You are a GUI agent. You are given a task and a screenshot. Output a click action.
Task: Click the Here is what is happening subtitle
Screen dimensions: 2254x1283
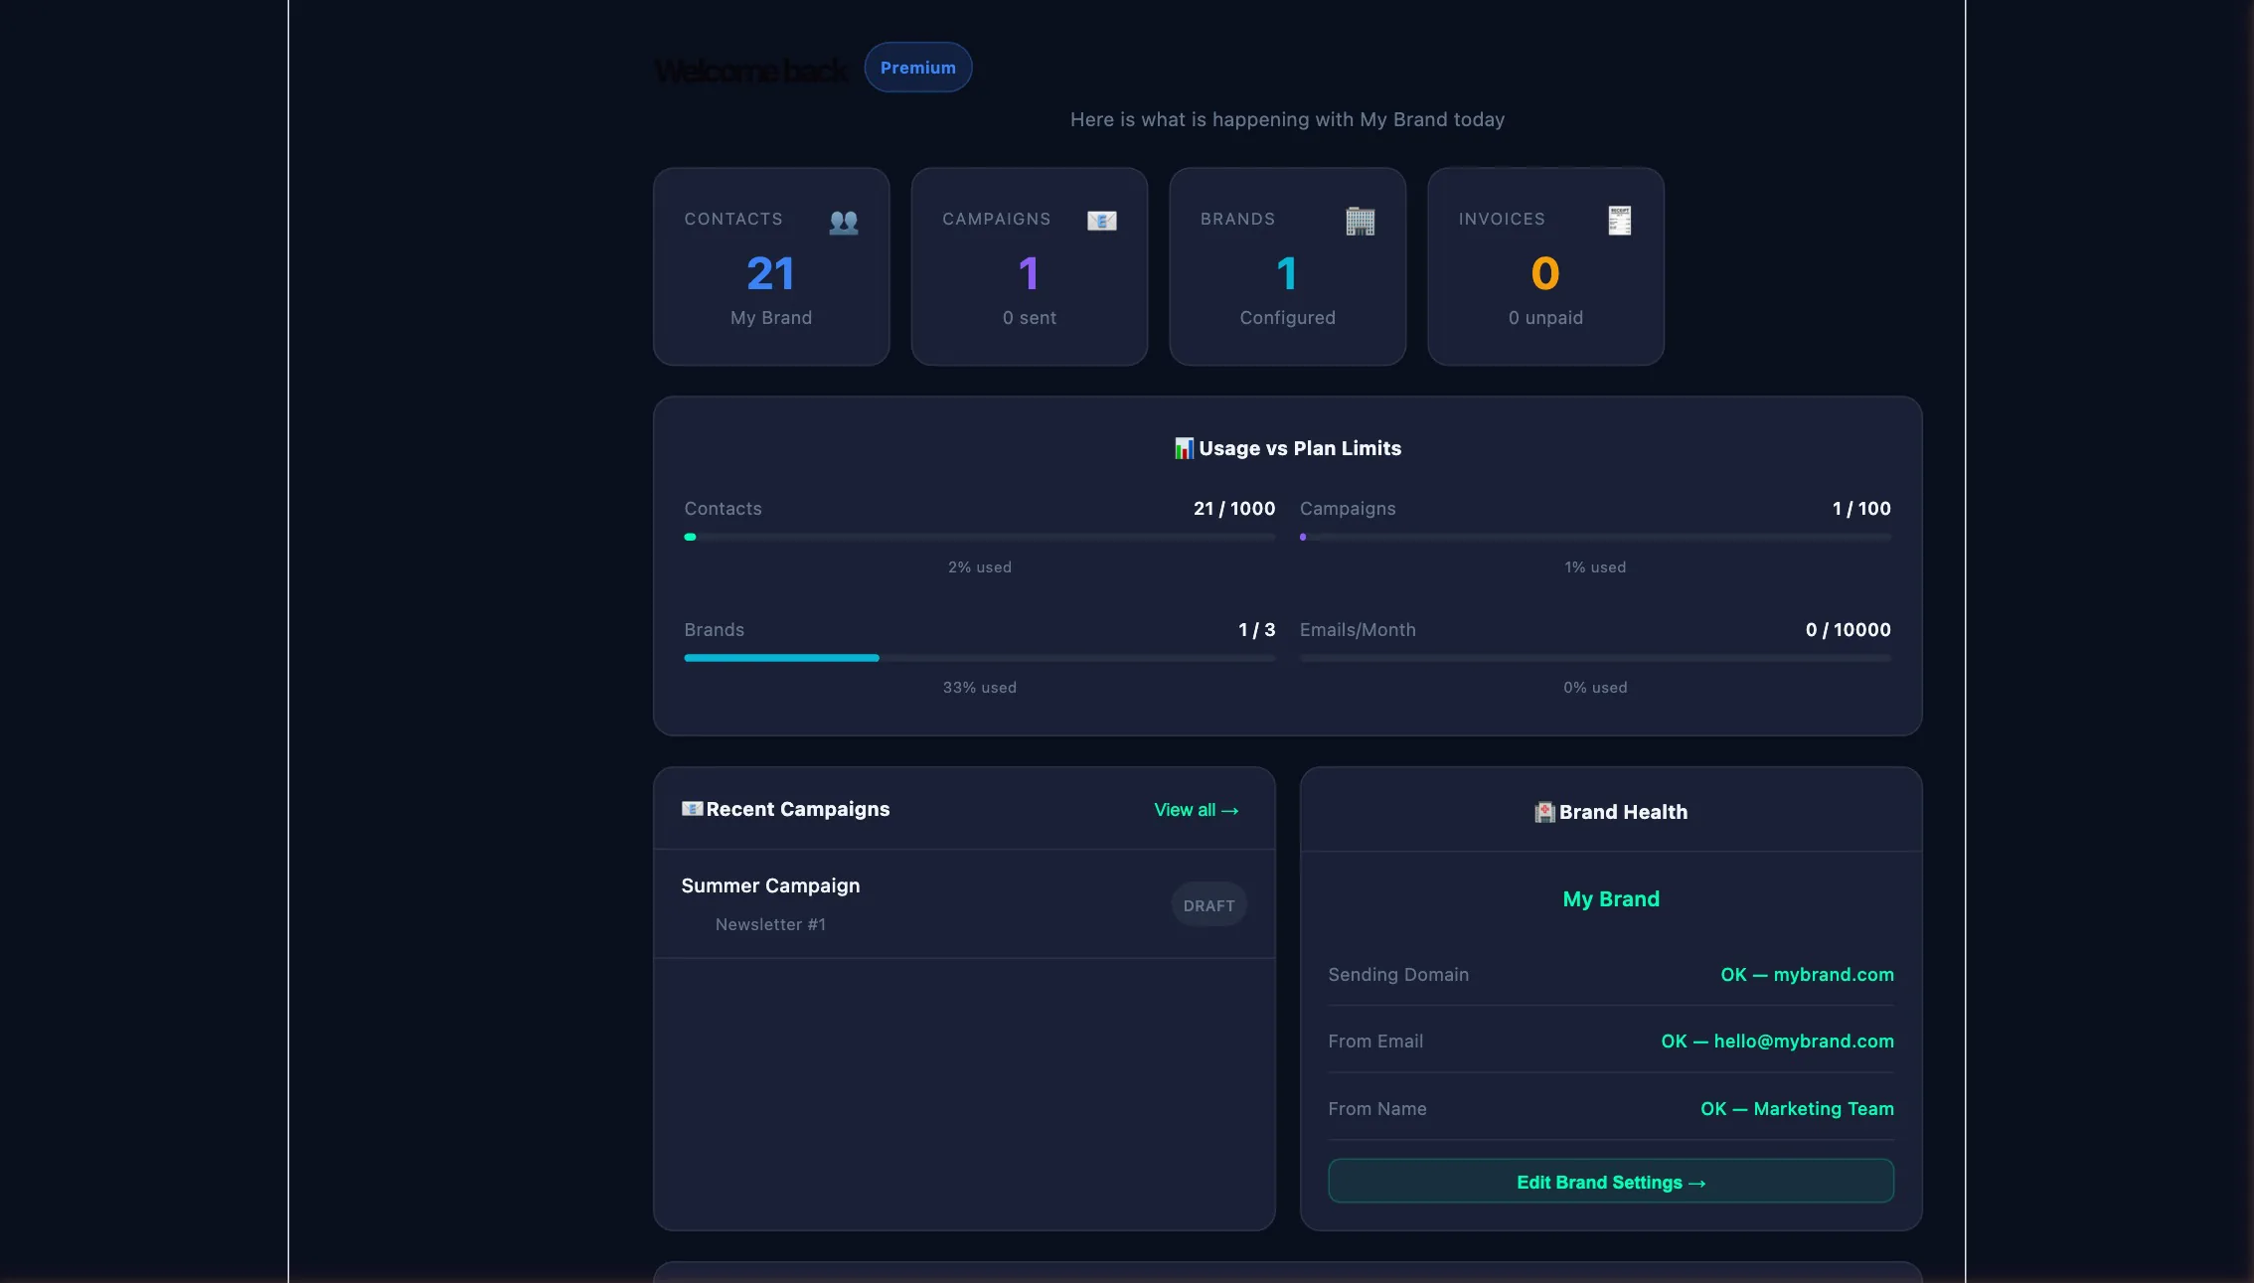pos(1288,119)
